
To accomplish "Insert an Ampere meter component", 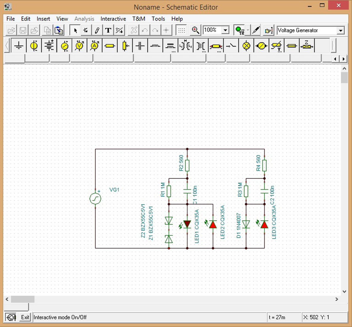I will [x=95, y=46].
